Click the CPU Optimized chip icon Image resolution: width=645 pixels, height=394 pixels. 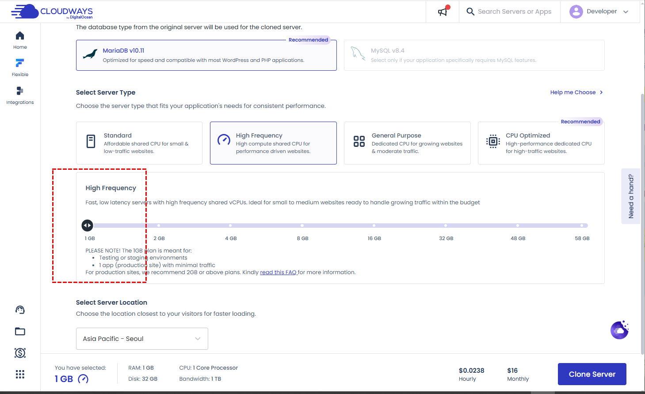(493, 142)
